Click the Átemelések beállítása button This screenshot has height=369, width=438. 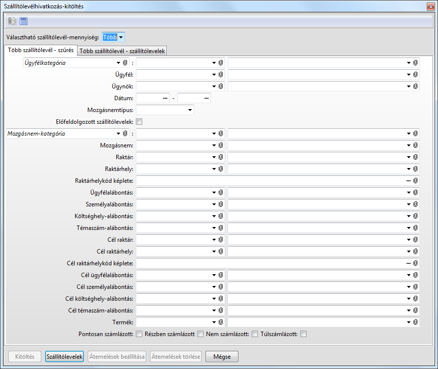[x=117, y=356]
